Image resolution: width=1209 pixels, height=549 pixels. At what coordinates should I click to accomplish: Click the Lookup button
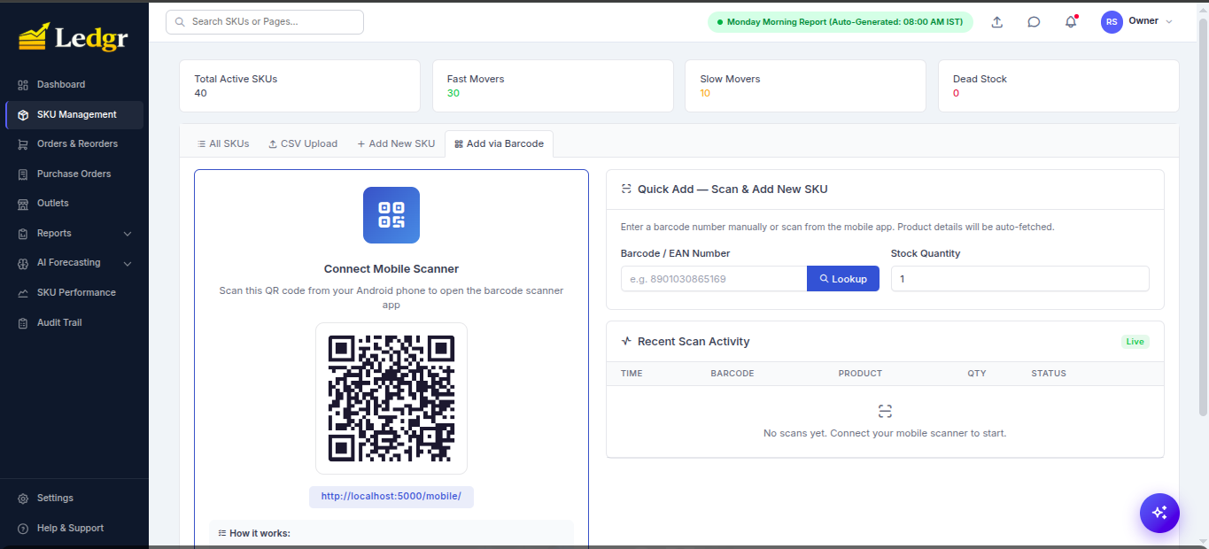tap(843, 279)
